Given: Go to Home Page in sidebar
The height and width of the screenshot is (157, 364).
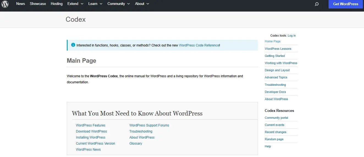Looking at the screenshot, I should [272, 41].
